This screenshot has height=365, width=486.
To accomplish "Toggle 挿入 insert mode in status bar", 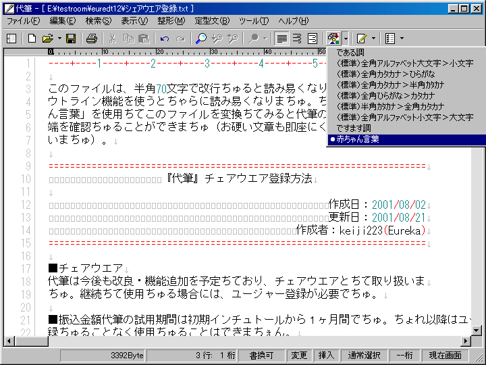I will tap(326, 356).
